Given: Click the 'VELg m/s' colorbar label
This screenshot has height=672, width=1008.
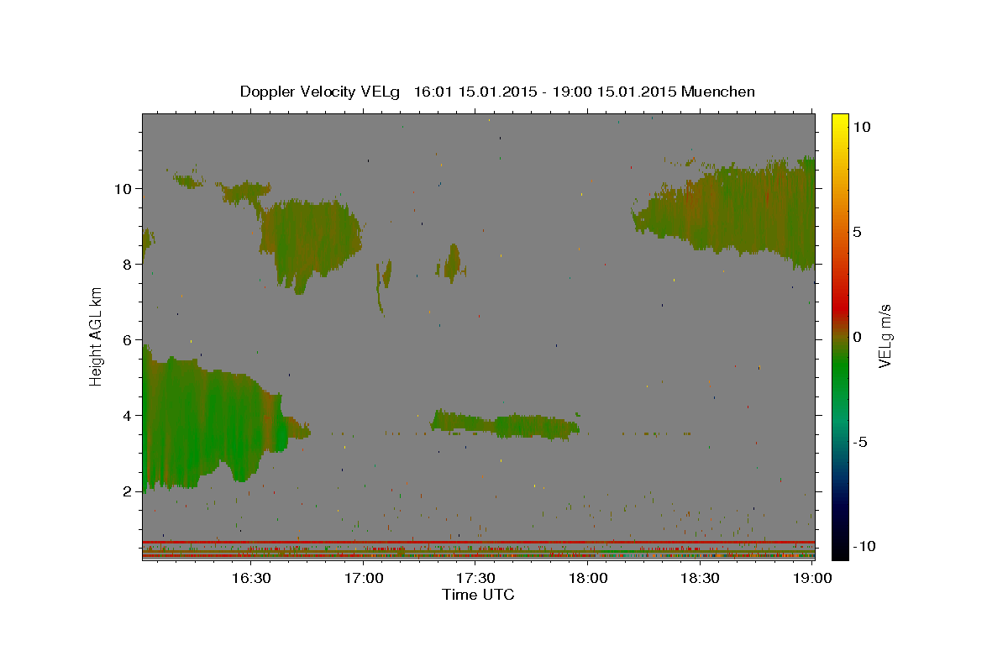Looking at the screenshot, I should point(885,337).
